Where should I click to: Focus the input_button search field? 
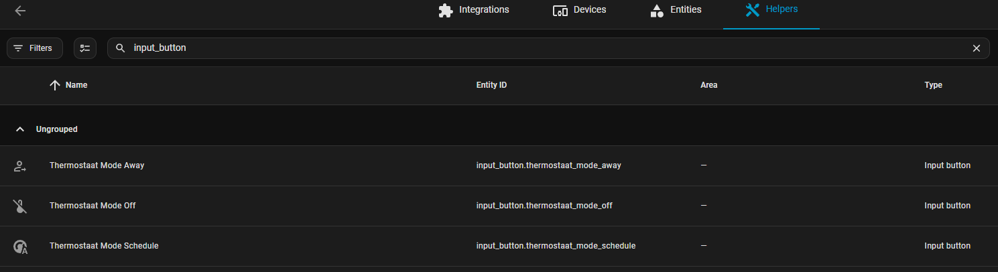[536, 48]
